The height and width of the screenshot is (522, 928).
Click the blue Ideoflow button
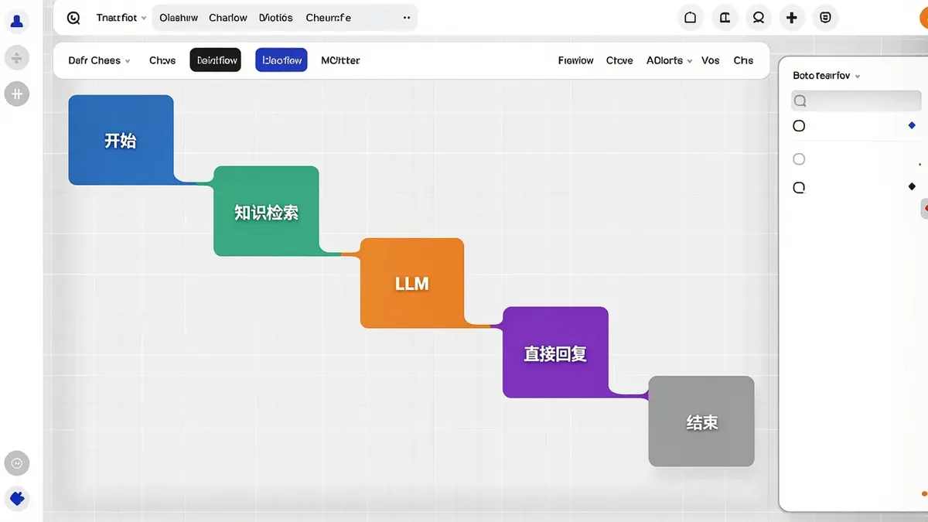[x=281, y=60]
